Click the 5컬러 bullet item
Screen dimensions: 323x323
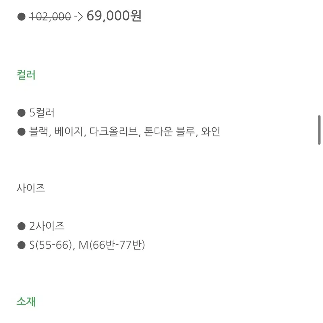(42, 113)
